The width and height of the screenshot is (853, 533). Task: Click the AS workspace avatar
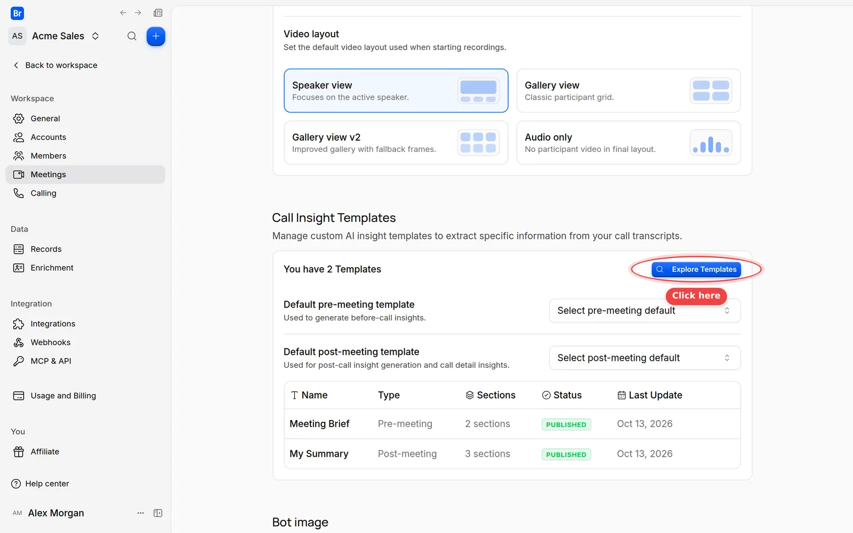click(x=18, y=36)
